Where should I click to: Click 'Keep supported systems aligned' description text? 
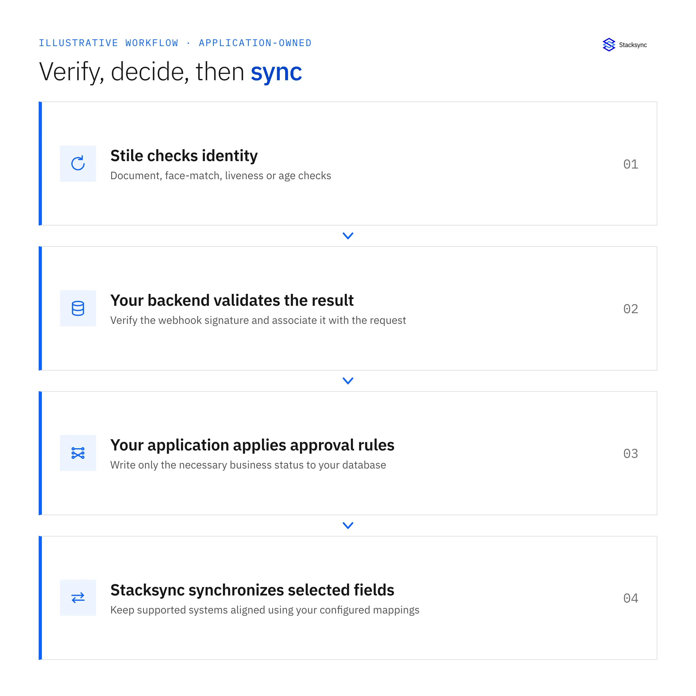[265, 610]
